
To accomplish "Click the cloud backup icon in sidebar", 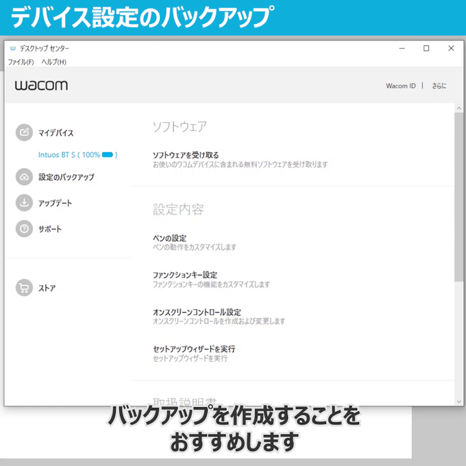I will (x=24, y=177).
